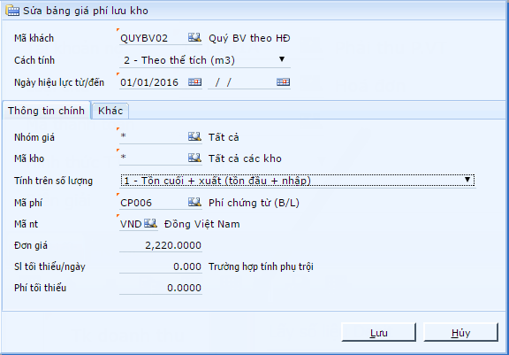Click the Hủy button
509x355 pixels.
[460, 332]
